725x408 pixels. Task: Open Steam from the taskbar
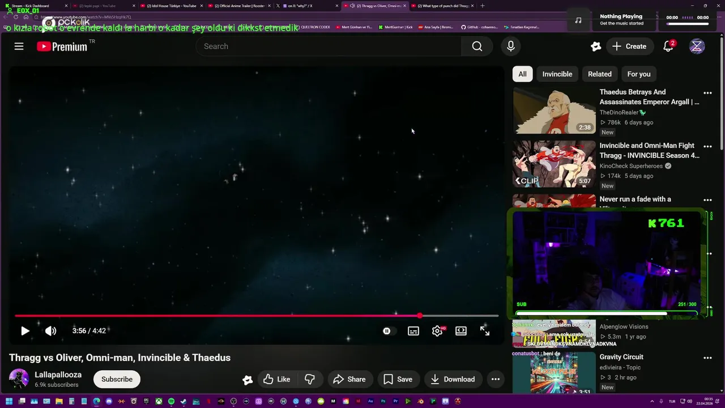pyautogui.click(x=183, y=401)
